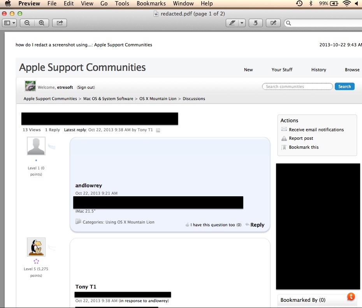Click the New navigation link
This screenshot has height=308, width=362.
(x=248, y=70)
